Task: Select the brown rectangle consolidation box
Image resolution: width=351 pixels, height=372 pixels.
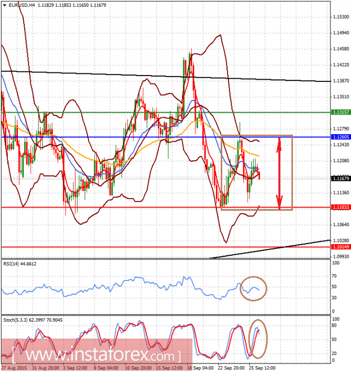Action: point(257,173)
